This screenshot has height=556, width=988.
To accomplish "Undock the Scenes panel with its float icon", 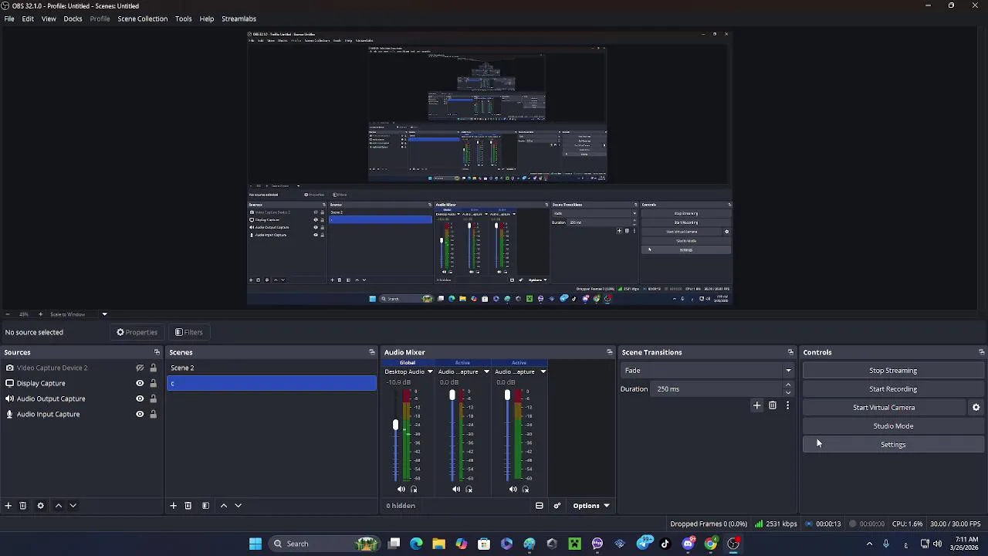I will [372, 352].
